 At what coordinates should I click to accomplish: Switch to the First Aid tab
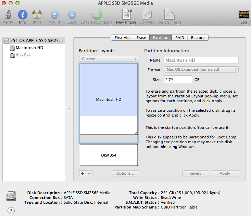[122, 38]
